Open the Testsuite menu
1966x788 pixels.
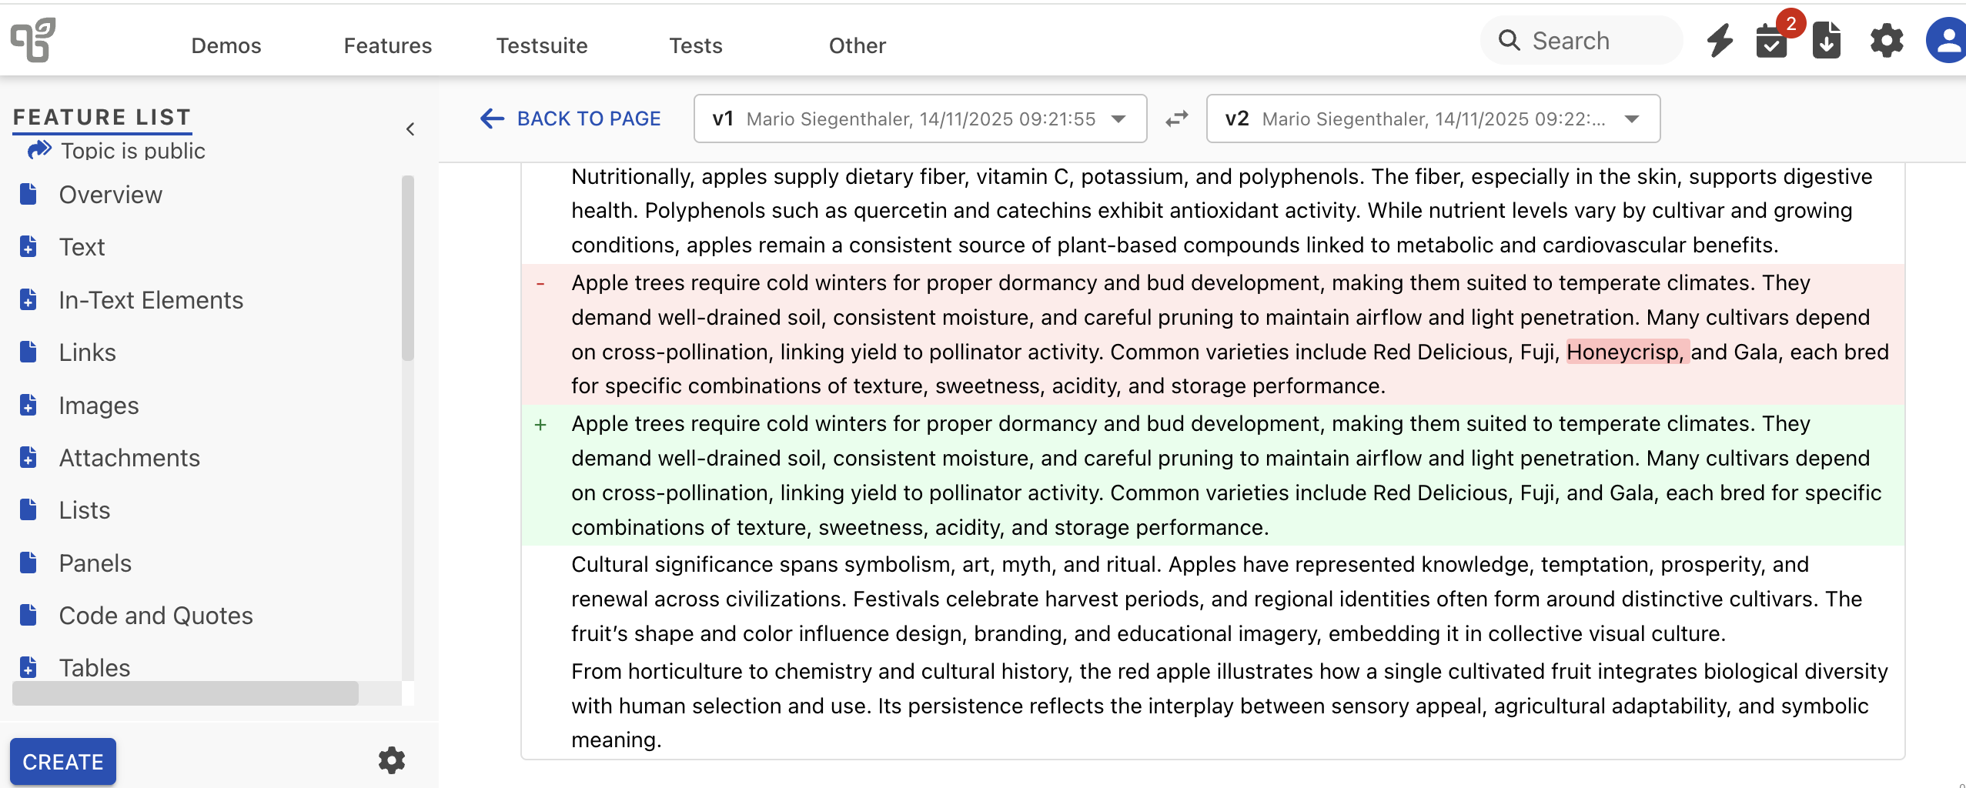541,45
